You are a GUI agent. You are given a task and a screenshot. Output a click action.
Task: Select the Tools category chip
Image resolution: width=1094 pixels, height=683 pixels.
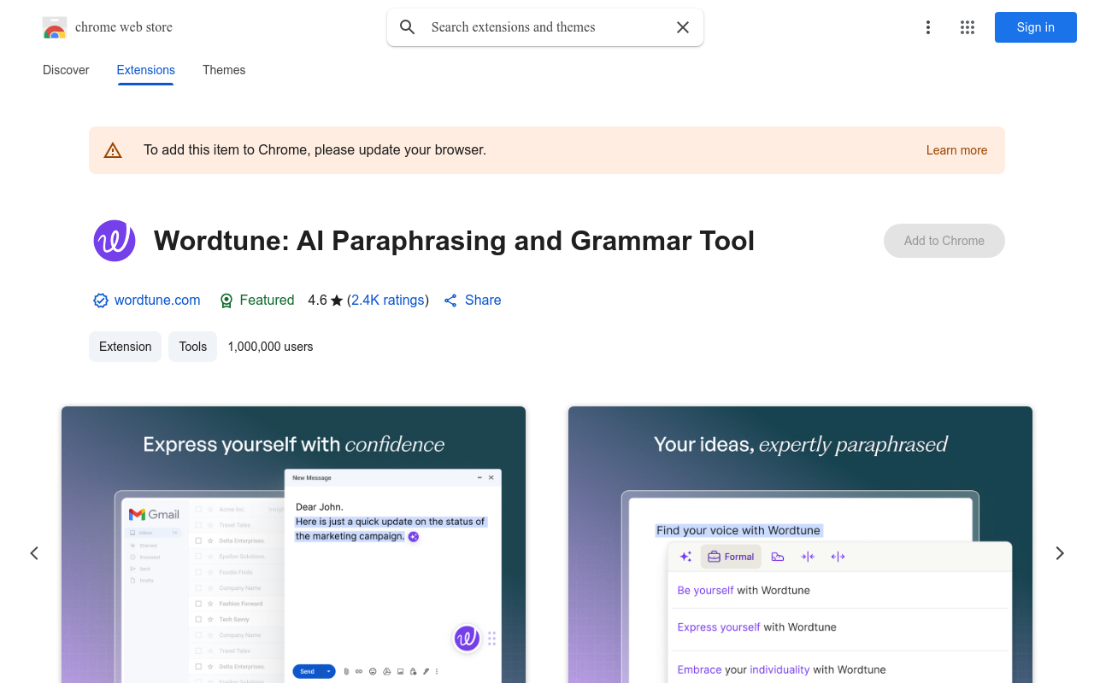193,347
